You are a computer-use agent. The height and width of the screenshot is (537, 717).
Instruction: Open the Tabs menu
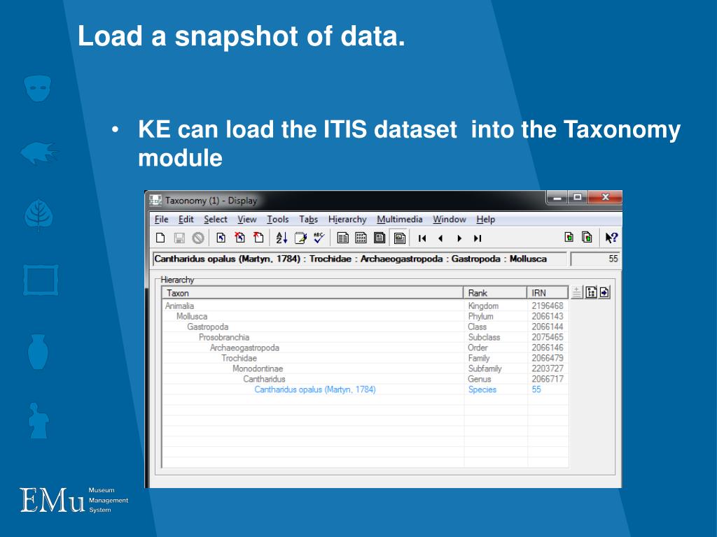pos(309,219)
